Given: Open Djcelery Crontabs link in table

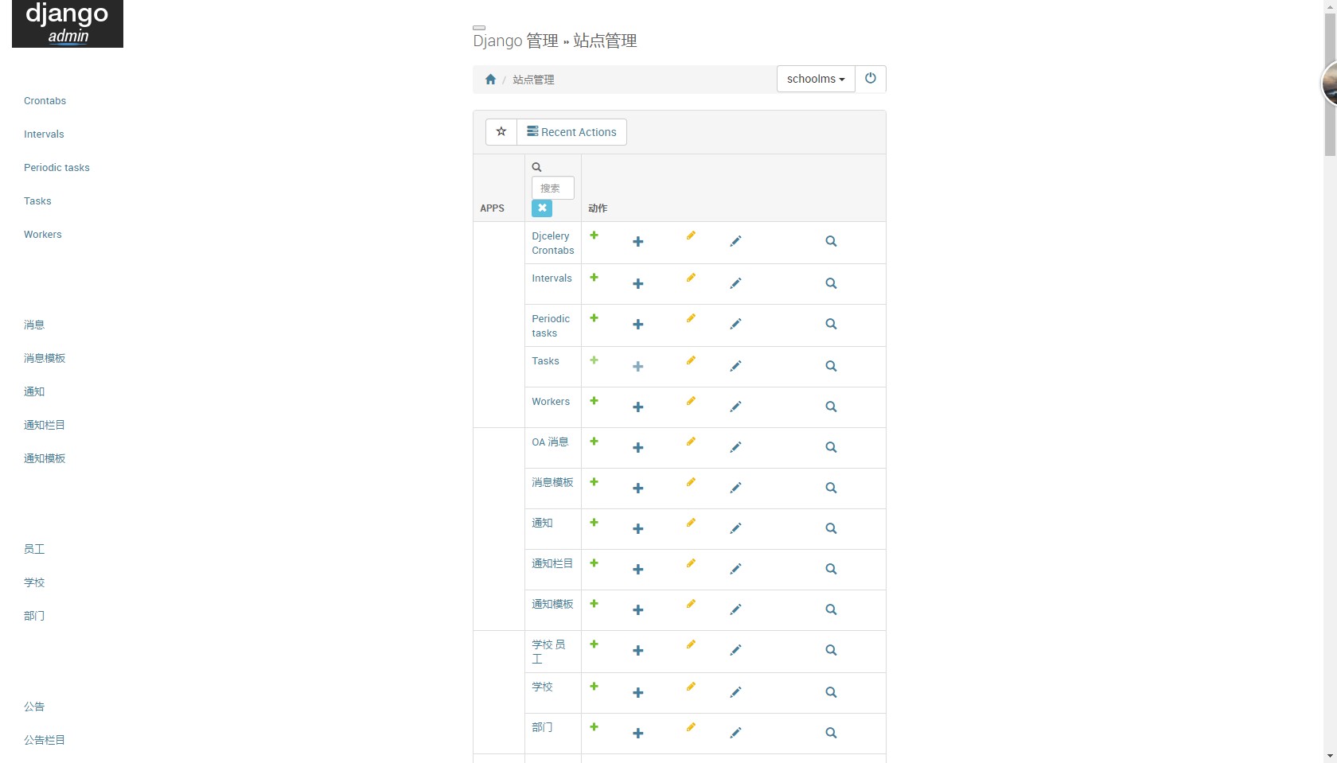Looking at the screenshot, I should click(553, 243).
